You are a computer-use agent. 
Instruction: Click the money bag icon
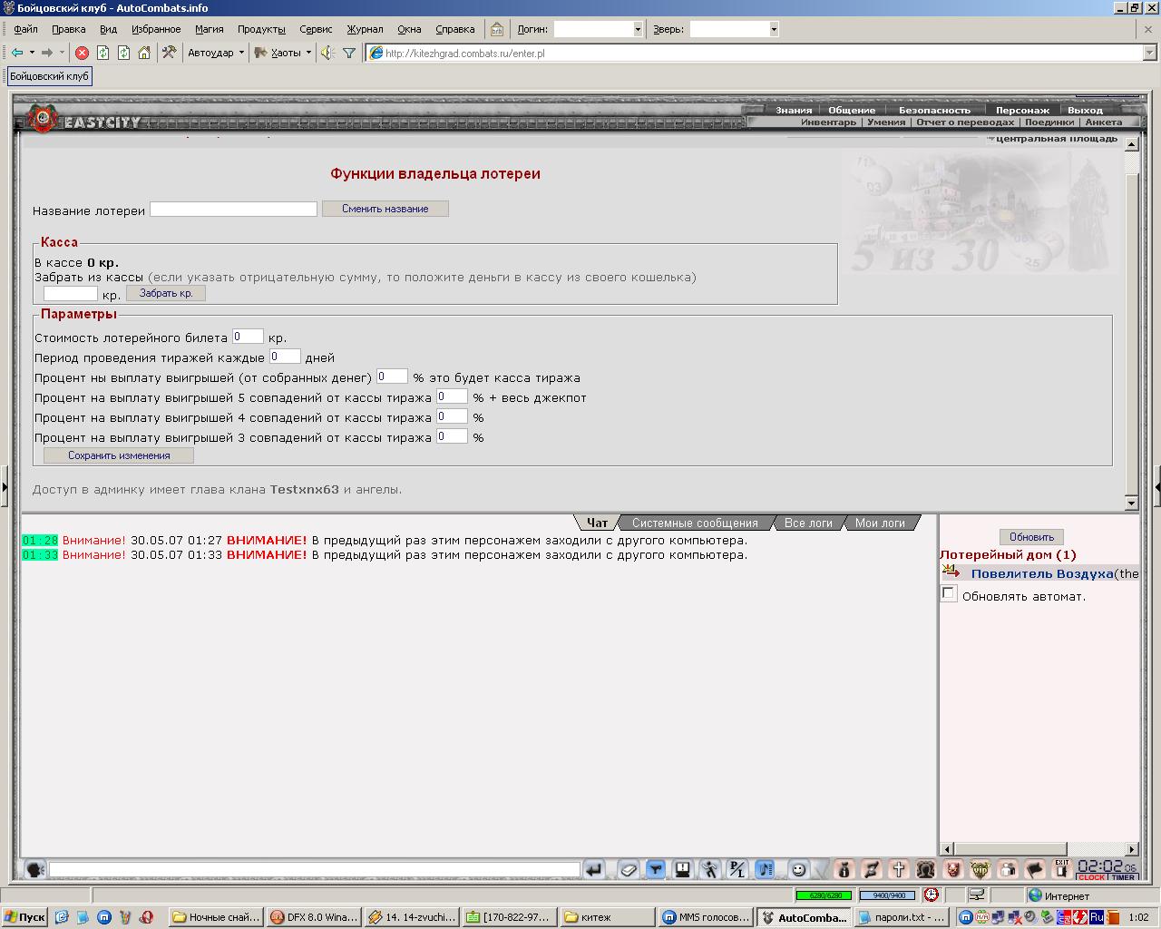[844, 869]
